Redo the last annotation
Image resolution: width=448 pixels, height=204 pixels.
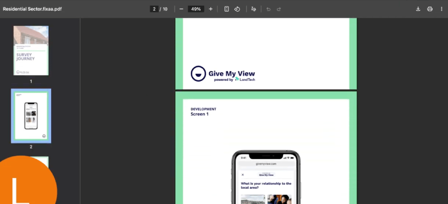[x=279, y=9]
